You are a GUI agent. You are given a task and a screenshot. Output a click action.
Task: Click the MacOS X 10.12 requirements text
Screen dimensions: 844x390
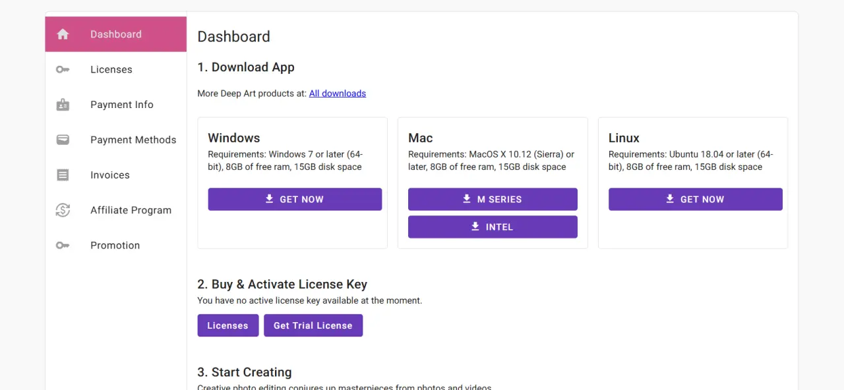(x=491, y=161)
